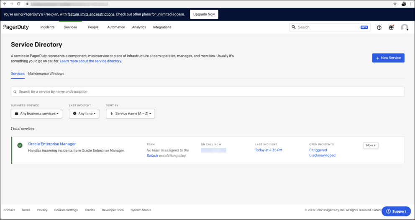
Task: Click the magnifier icon in top search
Action: pos(294,27)
